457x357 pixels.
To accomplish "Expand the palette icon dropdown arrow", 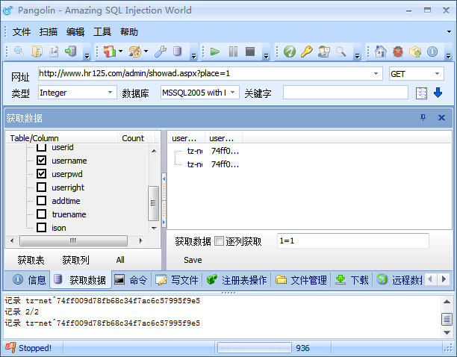I will 146,52.
